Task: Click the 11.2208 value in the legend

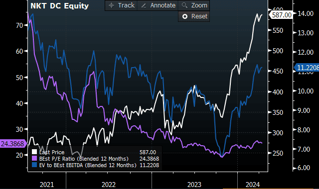Action: [x=149, y=165]
